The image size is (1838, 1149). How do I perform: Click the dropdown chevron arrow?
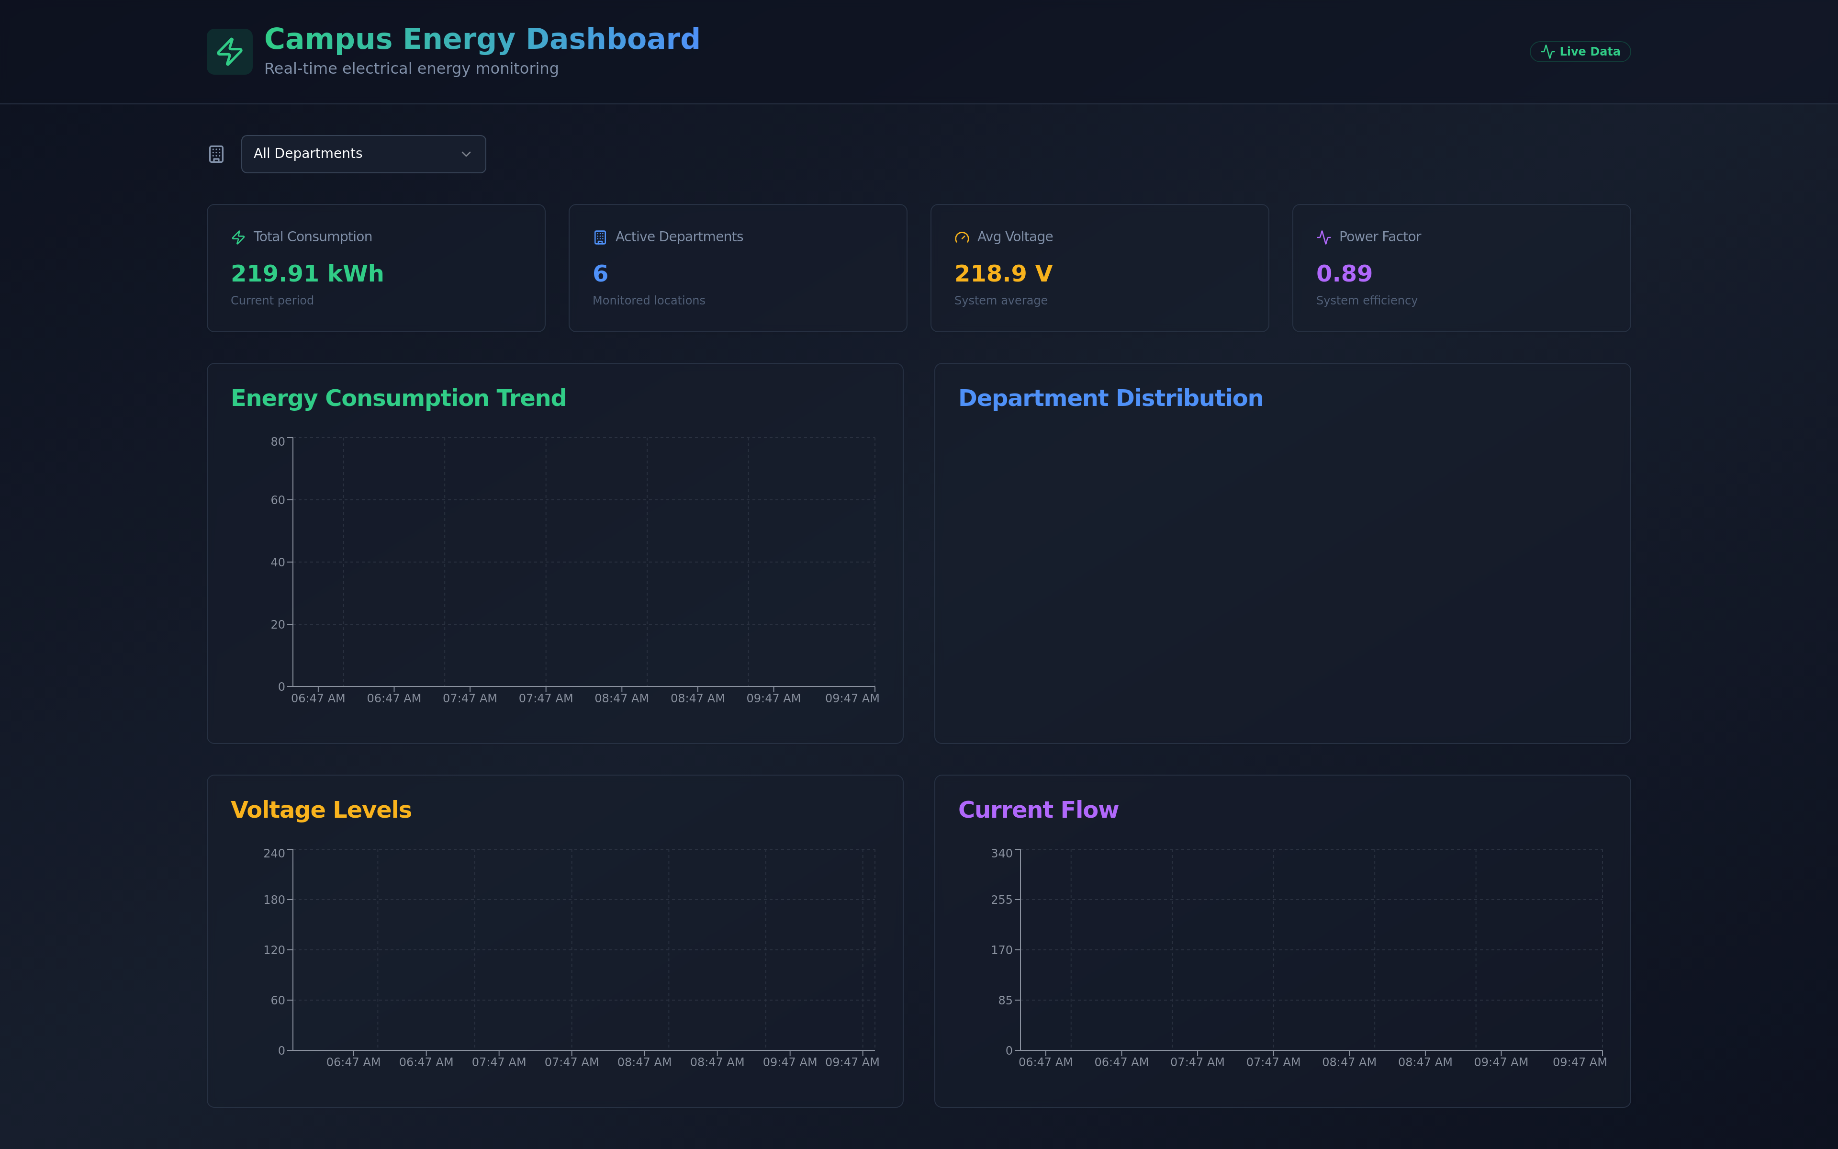pos(466,154)
